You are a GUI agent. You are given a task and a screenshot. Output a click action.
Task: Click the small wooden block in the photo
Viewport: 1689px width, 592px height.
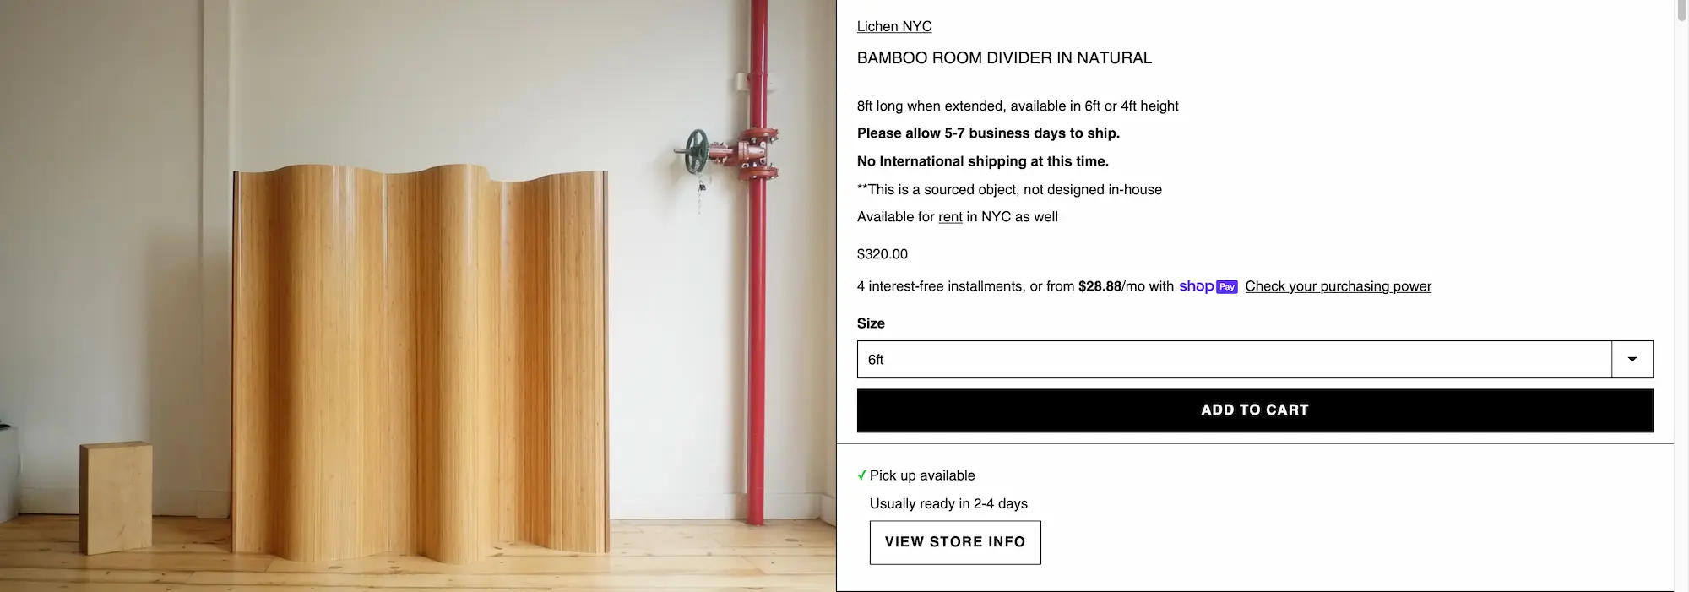coord(117,497)
